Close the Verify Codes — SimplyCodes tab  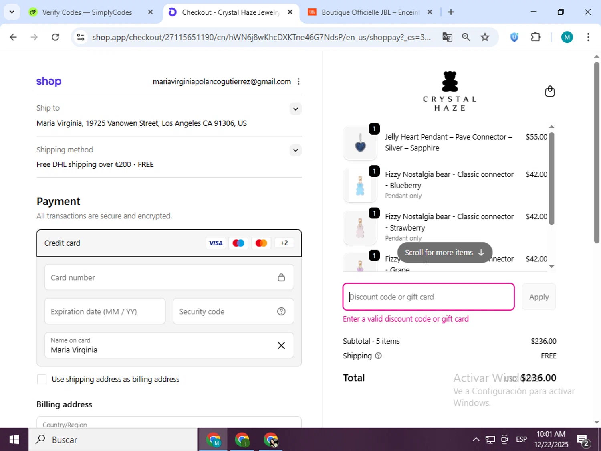150,12
